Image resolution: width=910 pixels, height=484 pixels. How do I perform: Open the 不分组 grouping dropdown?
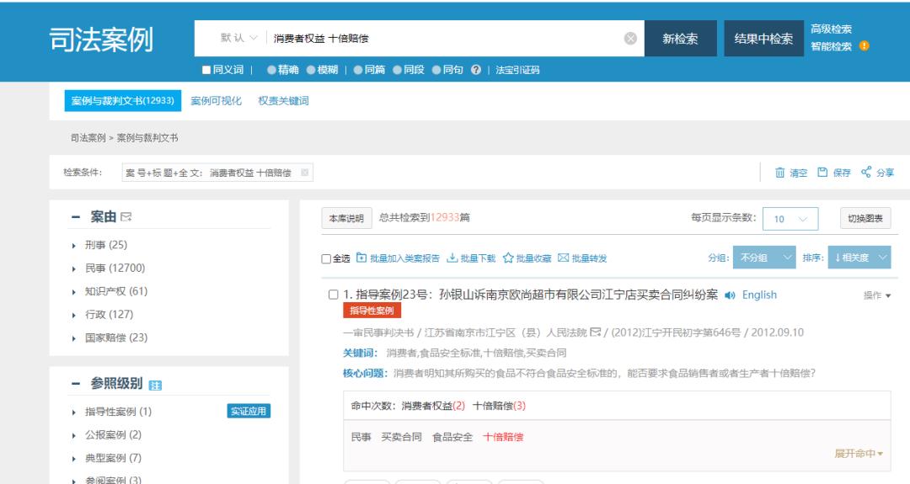click(763, 258)
